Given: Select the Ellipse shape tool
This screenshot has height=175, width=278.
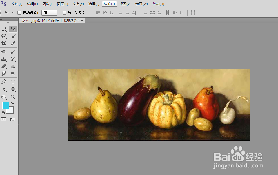Looking at the screenshot, I should tap(13, 89).
